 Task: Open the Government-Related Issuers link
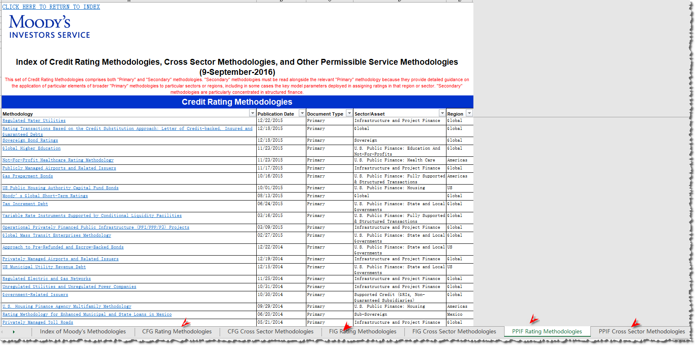pos(35,295)
